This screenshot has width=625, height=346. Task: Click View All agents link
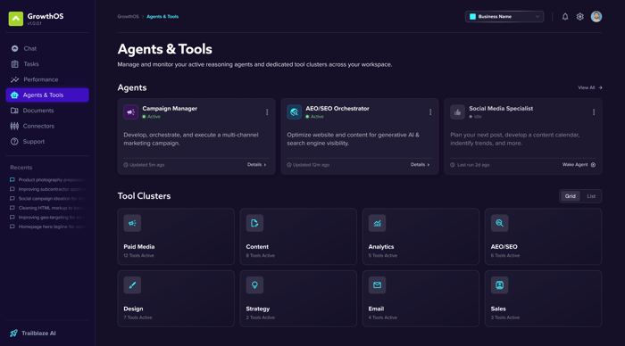point(590,87)
